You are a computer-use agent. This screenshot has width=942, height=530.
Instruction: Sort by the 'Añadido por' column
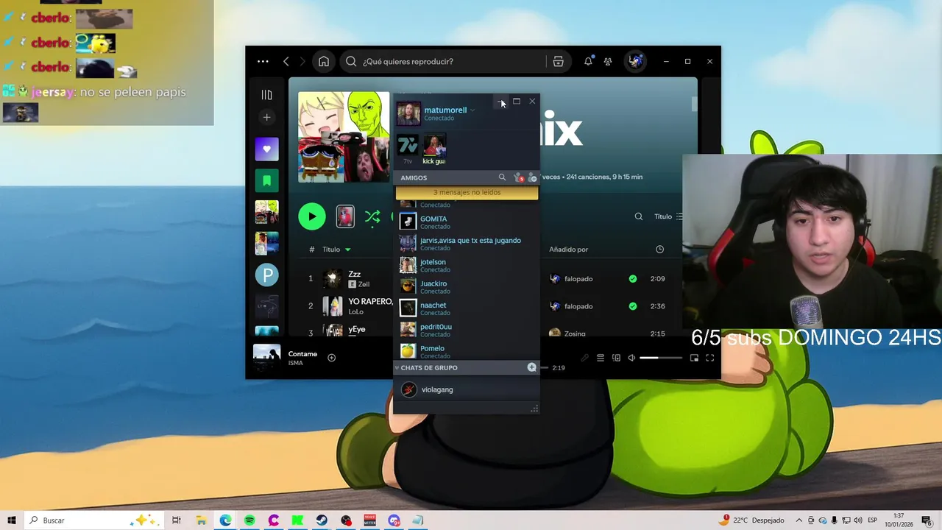point(568,250)
